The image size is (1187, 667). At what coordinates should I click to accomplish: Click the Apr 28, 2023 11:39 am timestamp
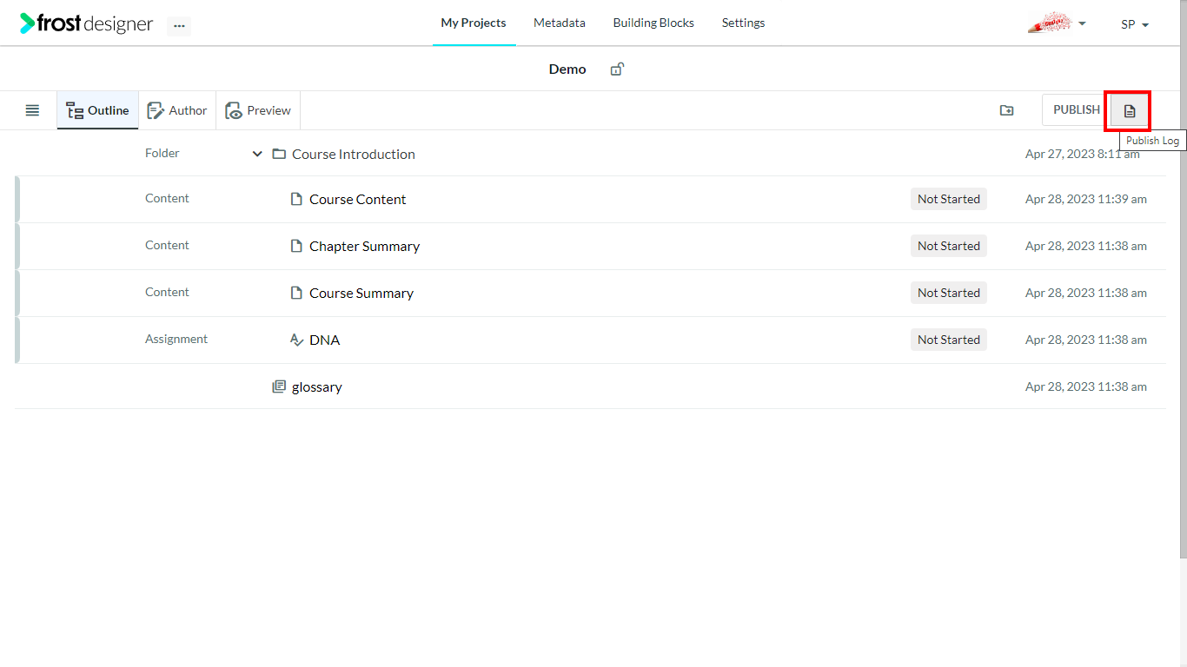1086,199
